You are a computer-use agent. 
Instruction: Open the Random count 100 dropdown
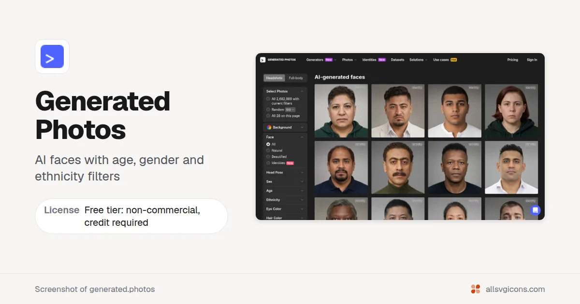[290, 110]
